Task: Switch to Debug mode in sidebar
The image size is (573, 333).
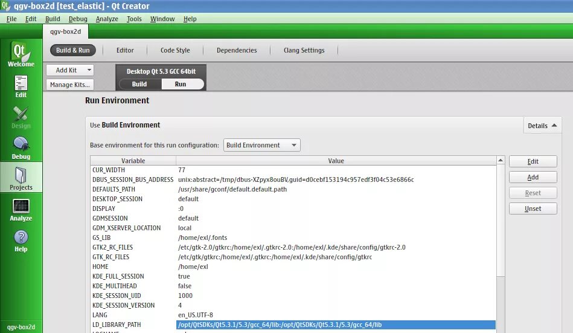Action: click(21, 148)
